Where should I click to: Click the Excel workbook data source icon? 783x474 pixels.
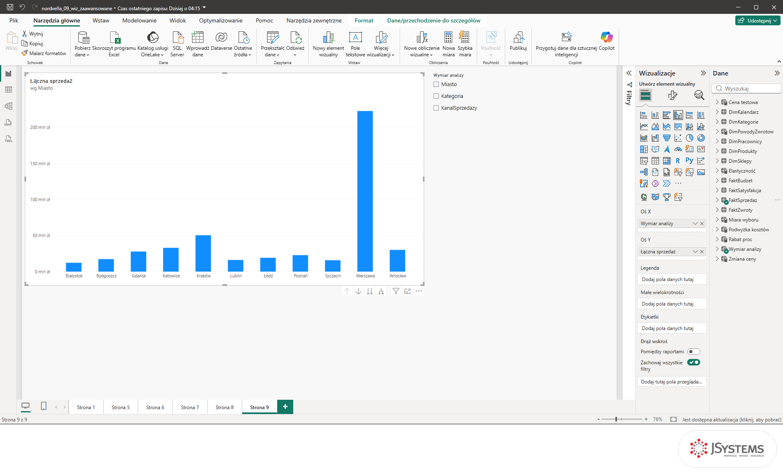coord(114,38)
